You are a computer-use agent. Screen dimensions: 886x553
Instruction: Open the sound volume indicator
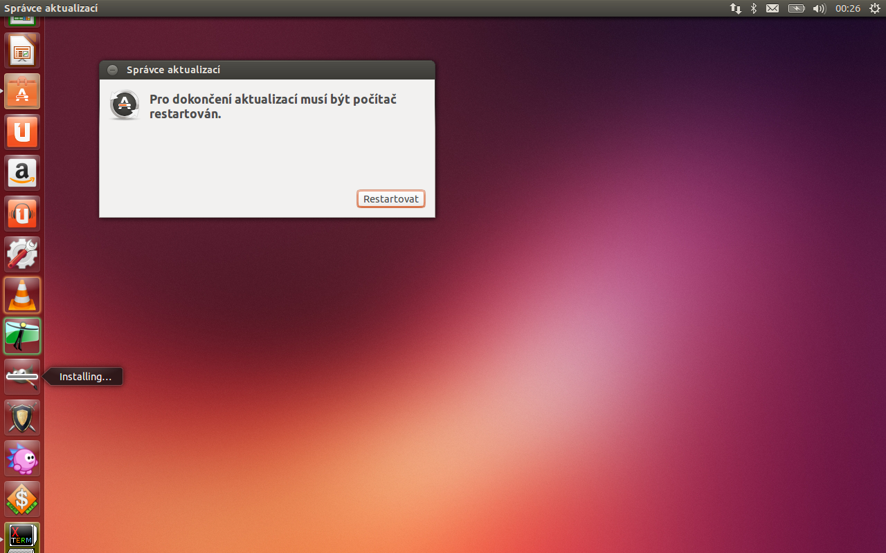point(820,8)
